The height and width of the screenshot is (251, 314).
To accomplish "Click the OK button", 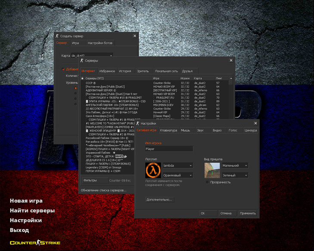I will tap(208, 213).
